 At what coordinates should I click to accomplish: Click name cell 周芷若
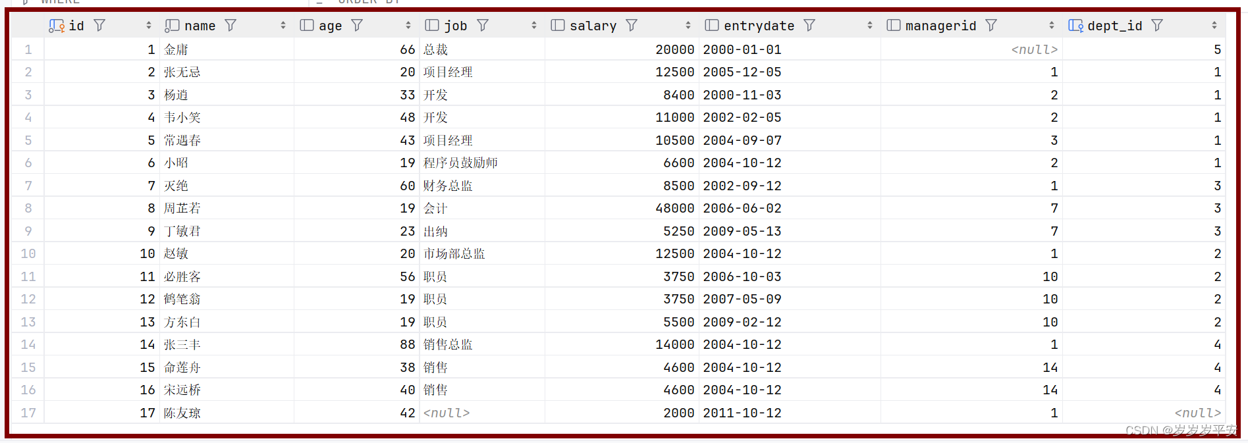182,208
